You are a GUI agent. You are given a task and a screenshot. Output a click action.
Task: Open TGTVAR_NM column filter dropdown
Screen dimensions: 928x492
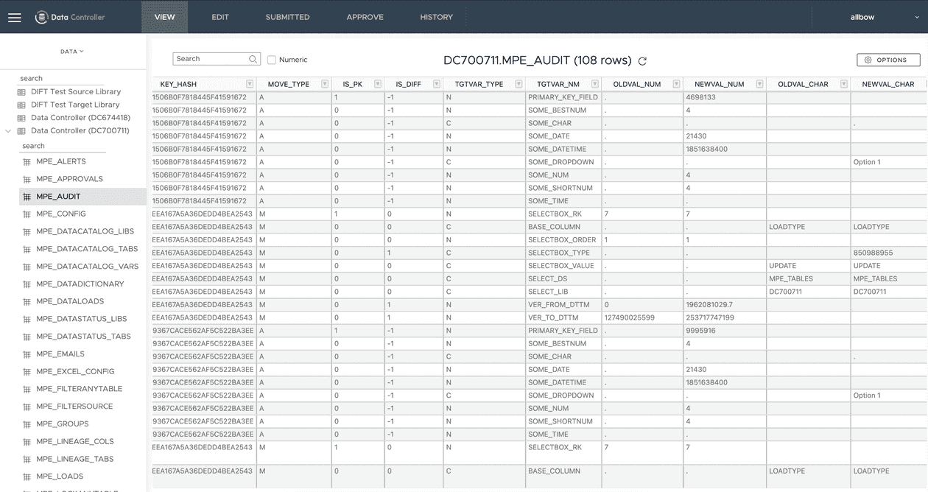(595, 84)
